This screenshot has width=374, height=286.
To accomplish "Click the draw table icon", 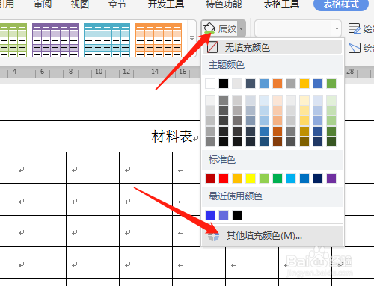I will click(x=355, y=28).
